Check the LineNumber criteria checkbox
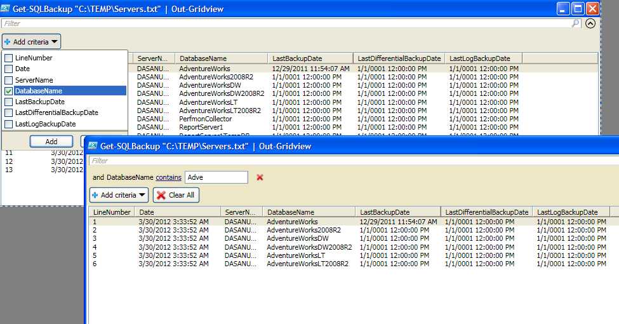619x324 pixels. [8, 58]
